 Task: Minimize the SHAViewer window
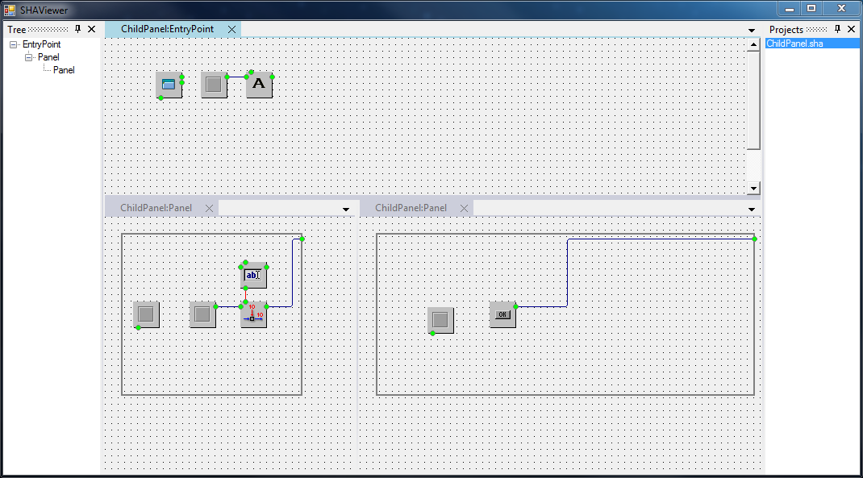(790, 8)
